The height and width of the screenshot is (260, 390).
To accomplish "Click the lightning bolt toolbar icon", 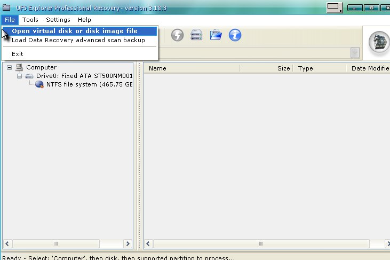I will pos(177,35).
